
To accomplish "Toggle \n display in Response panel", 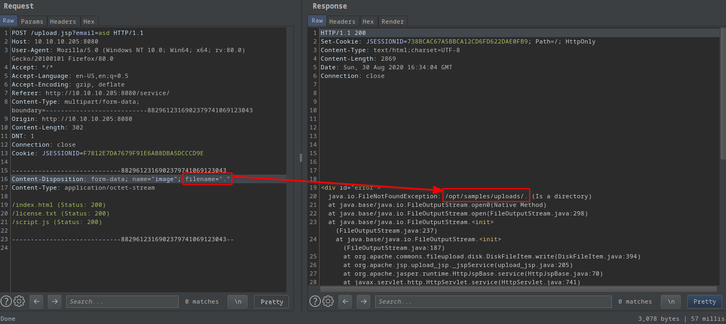I will tap(671, 301).
